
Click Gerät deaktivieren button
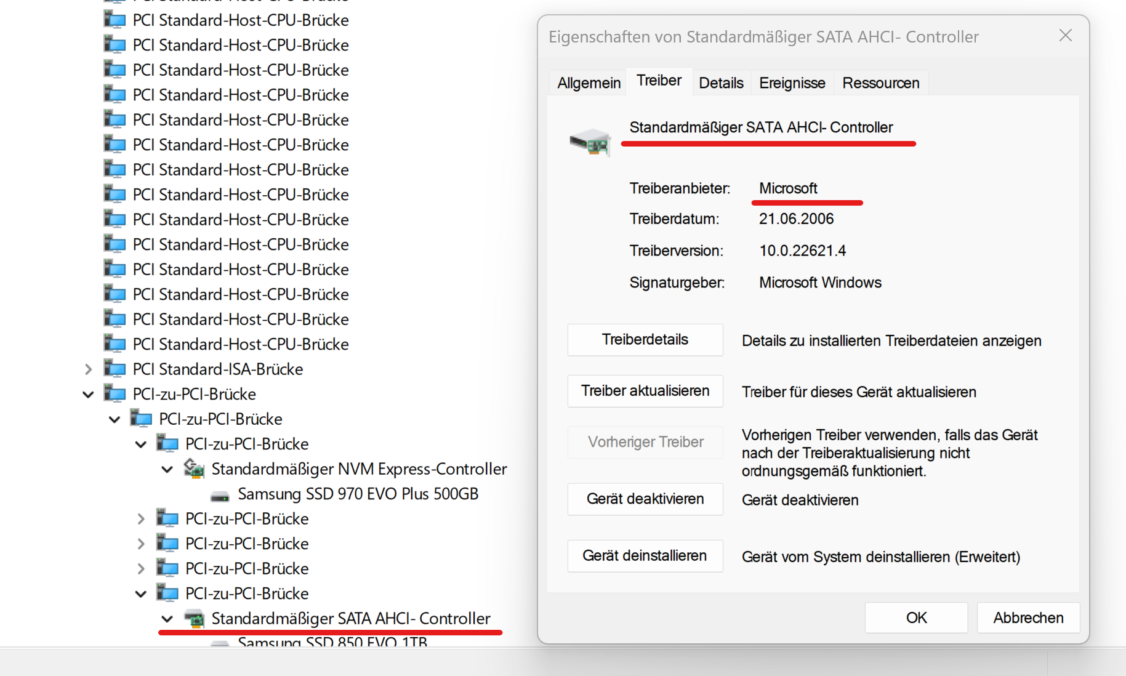click(645, 499)
